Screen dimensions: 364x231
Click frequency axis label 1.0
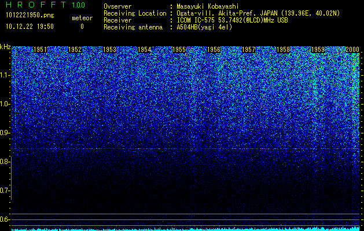(5, 105)
